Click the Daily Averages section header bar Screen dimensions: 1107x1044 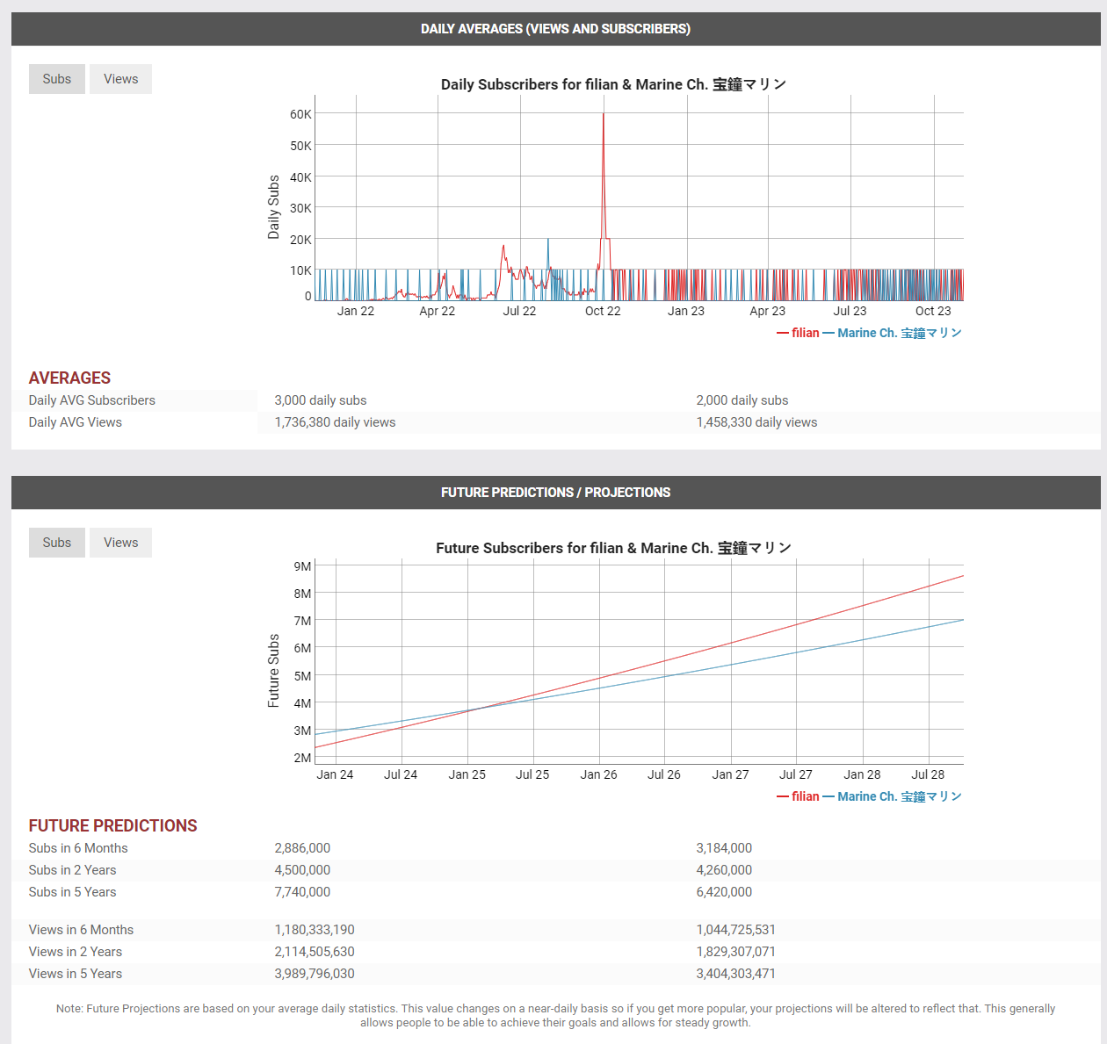(555, 29)
